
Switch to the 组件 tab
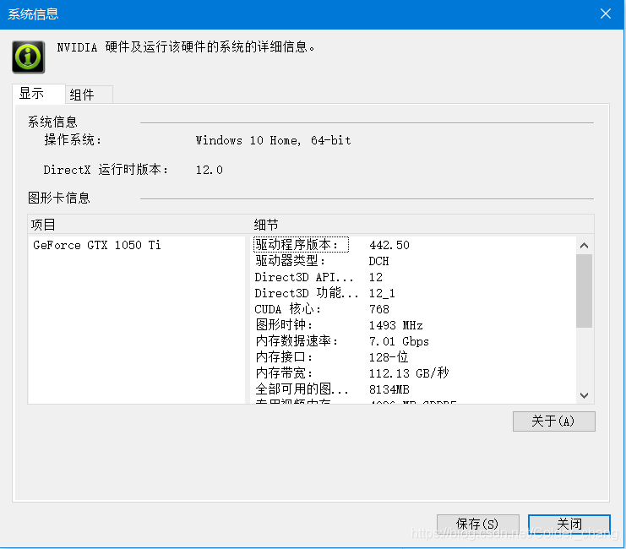[89, 95]
